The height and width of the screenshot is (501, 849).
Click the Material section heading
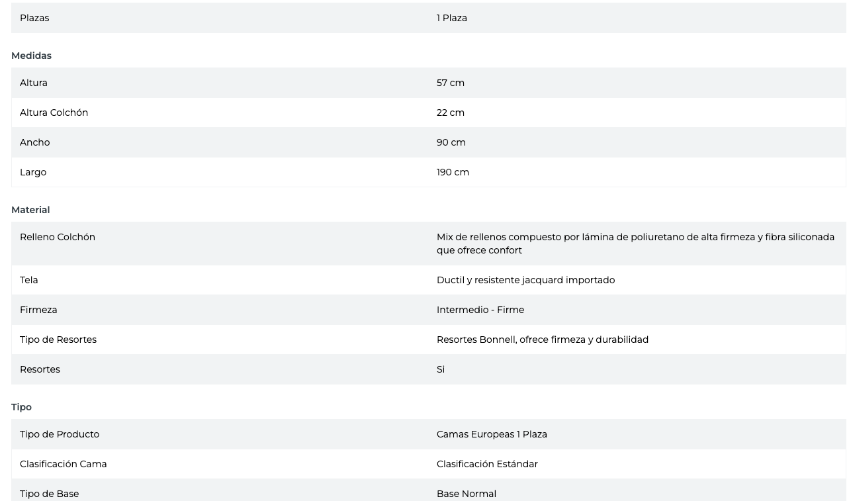[x=30, y=210]
